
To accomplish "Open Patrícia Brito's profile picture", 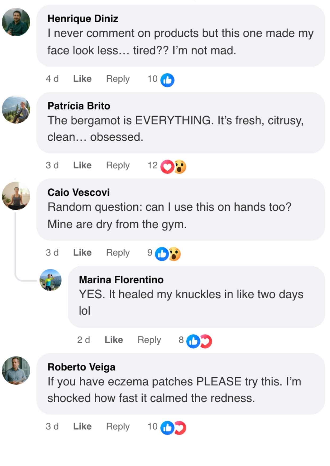I will (16, 110).
